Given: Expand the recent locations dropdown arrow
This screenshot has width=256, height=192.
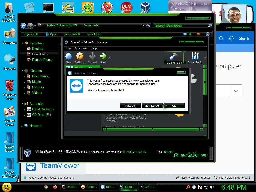Looking at the screenshot, I should pos(35,26).
